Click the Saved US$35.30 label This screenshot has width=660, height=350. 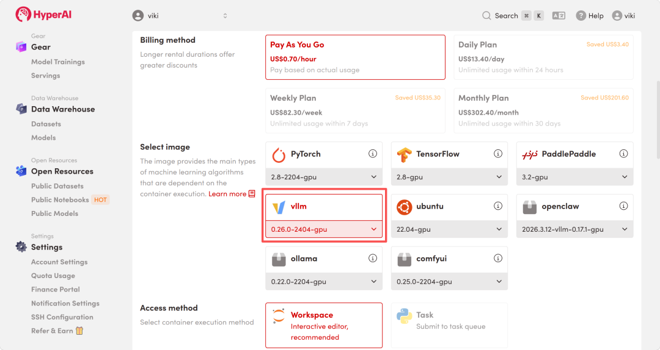(417, 98)
